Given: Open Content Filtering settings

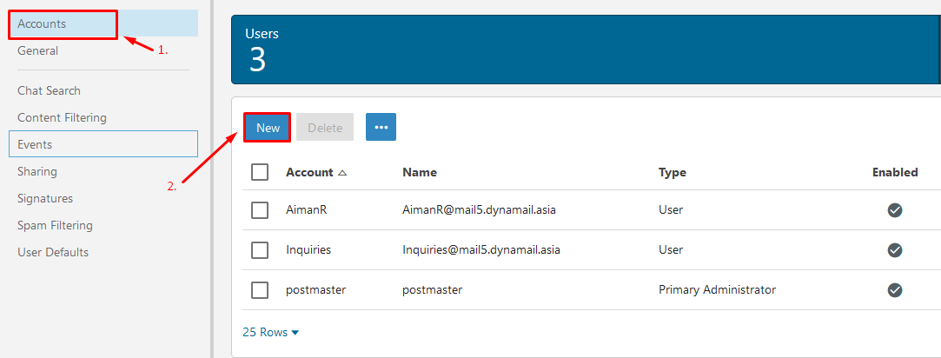Looking at the screenshot, I should pyautogui.click(x=62, y=117).
